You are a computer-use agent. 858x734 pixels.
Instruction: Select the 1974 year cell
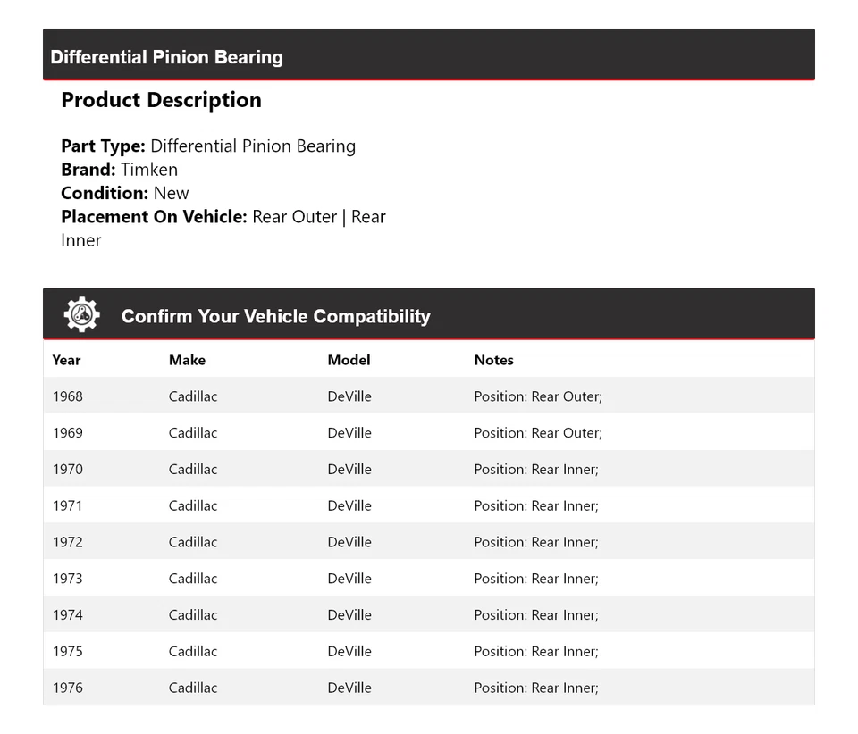click(x=67, y=615)
